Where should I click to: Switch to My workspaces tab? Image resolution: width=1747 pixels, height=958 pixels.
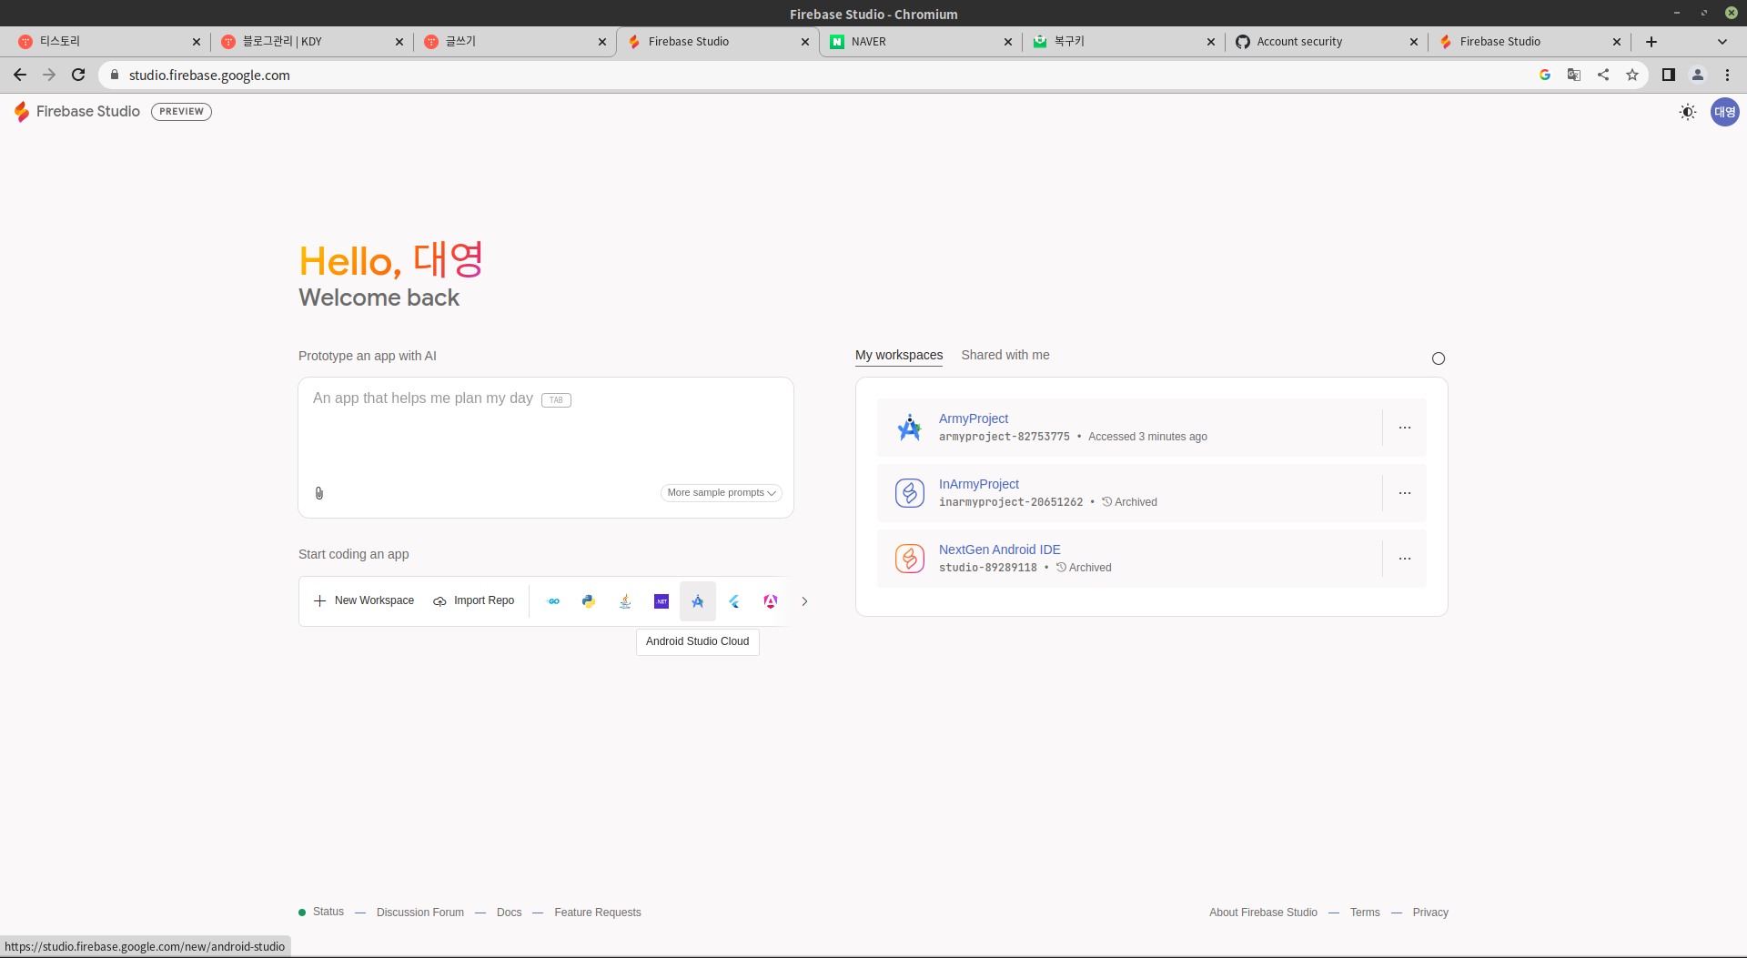(x=899, y=355)
